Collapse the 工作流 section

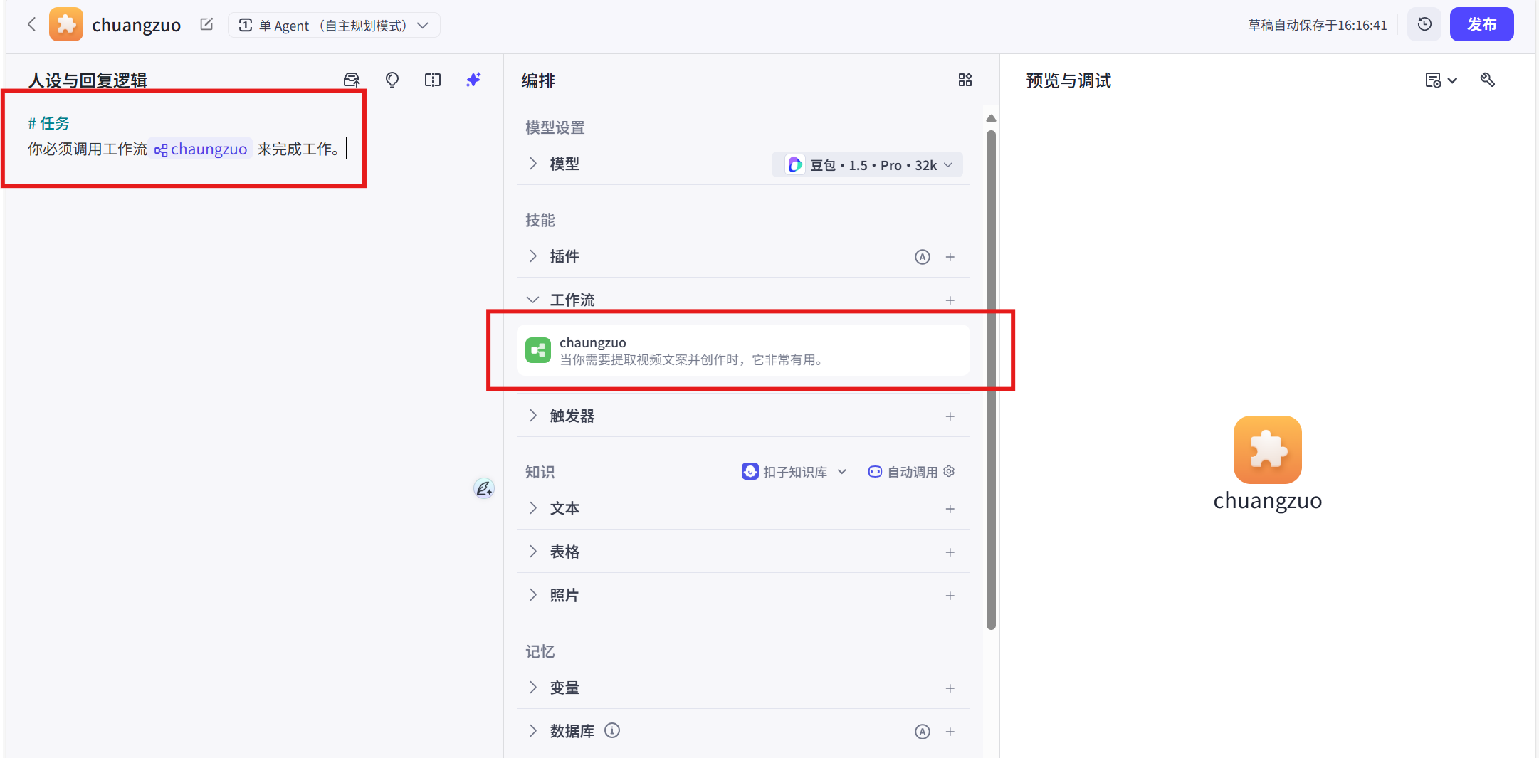(533, 300)
